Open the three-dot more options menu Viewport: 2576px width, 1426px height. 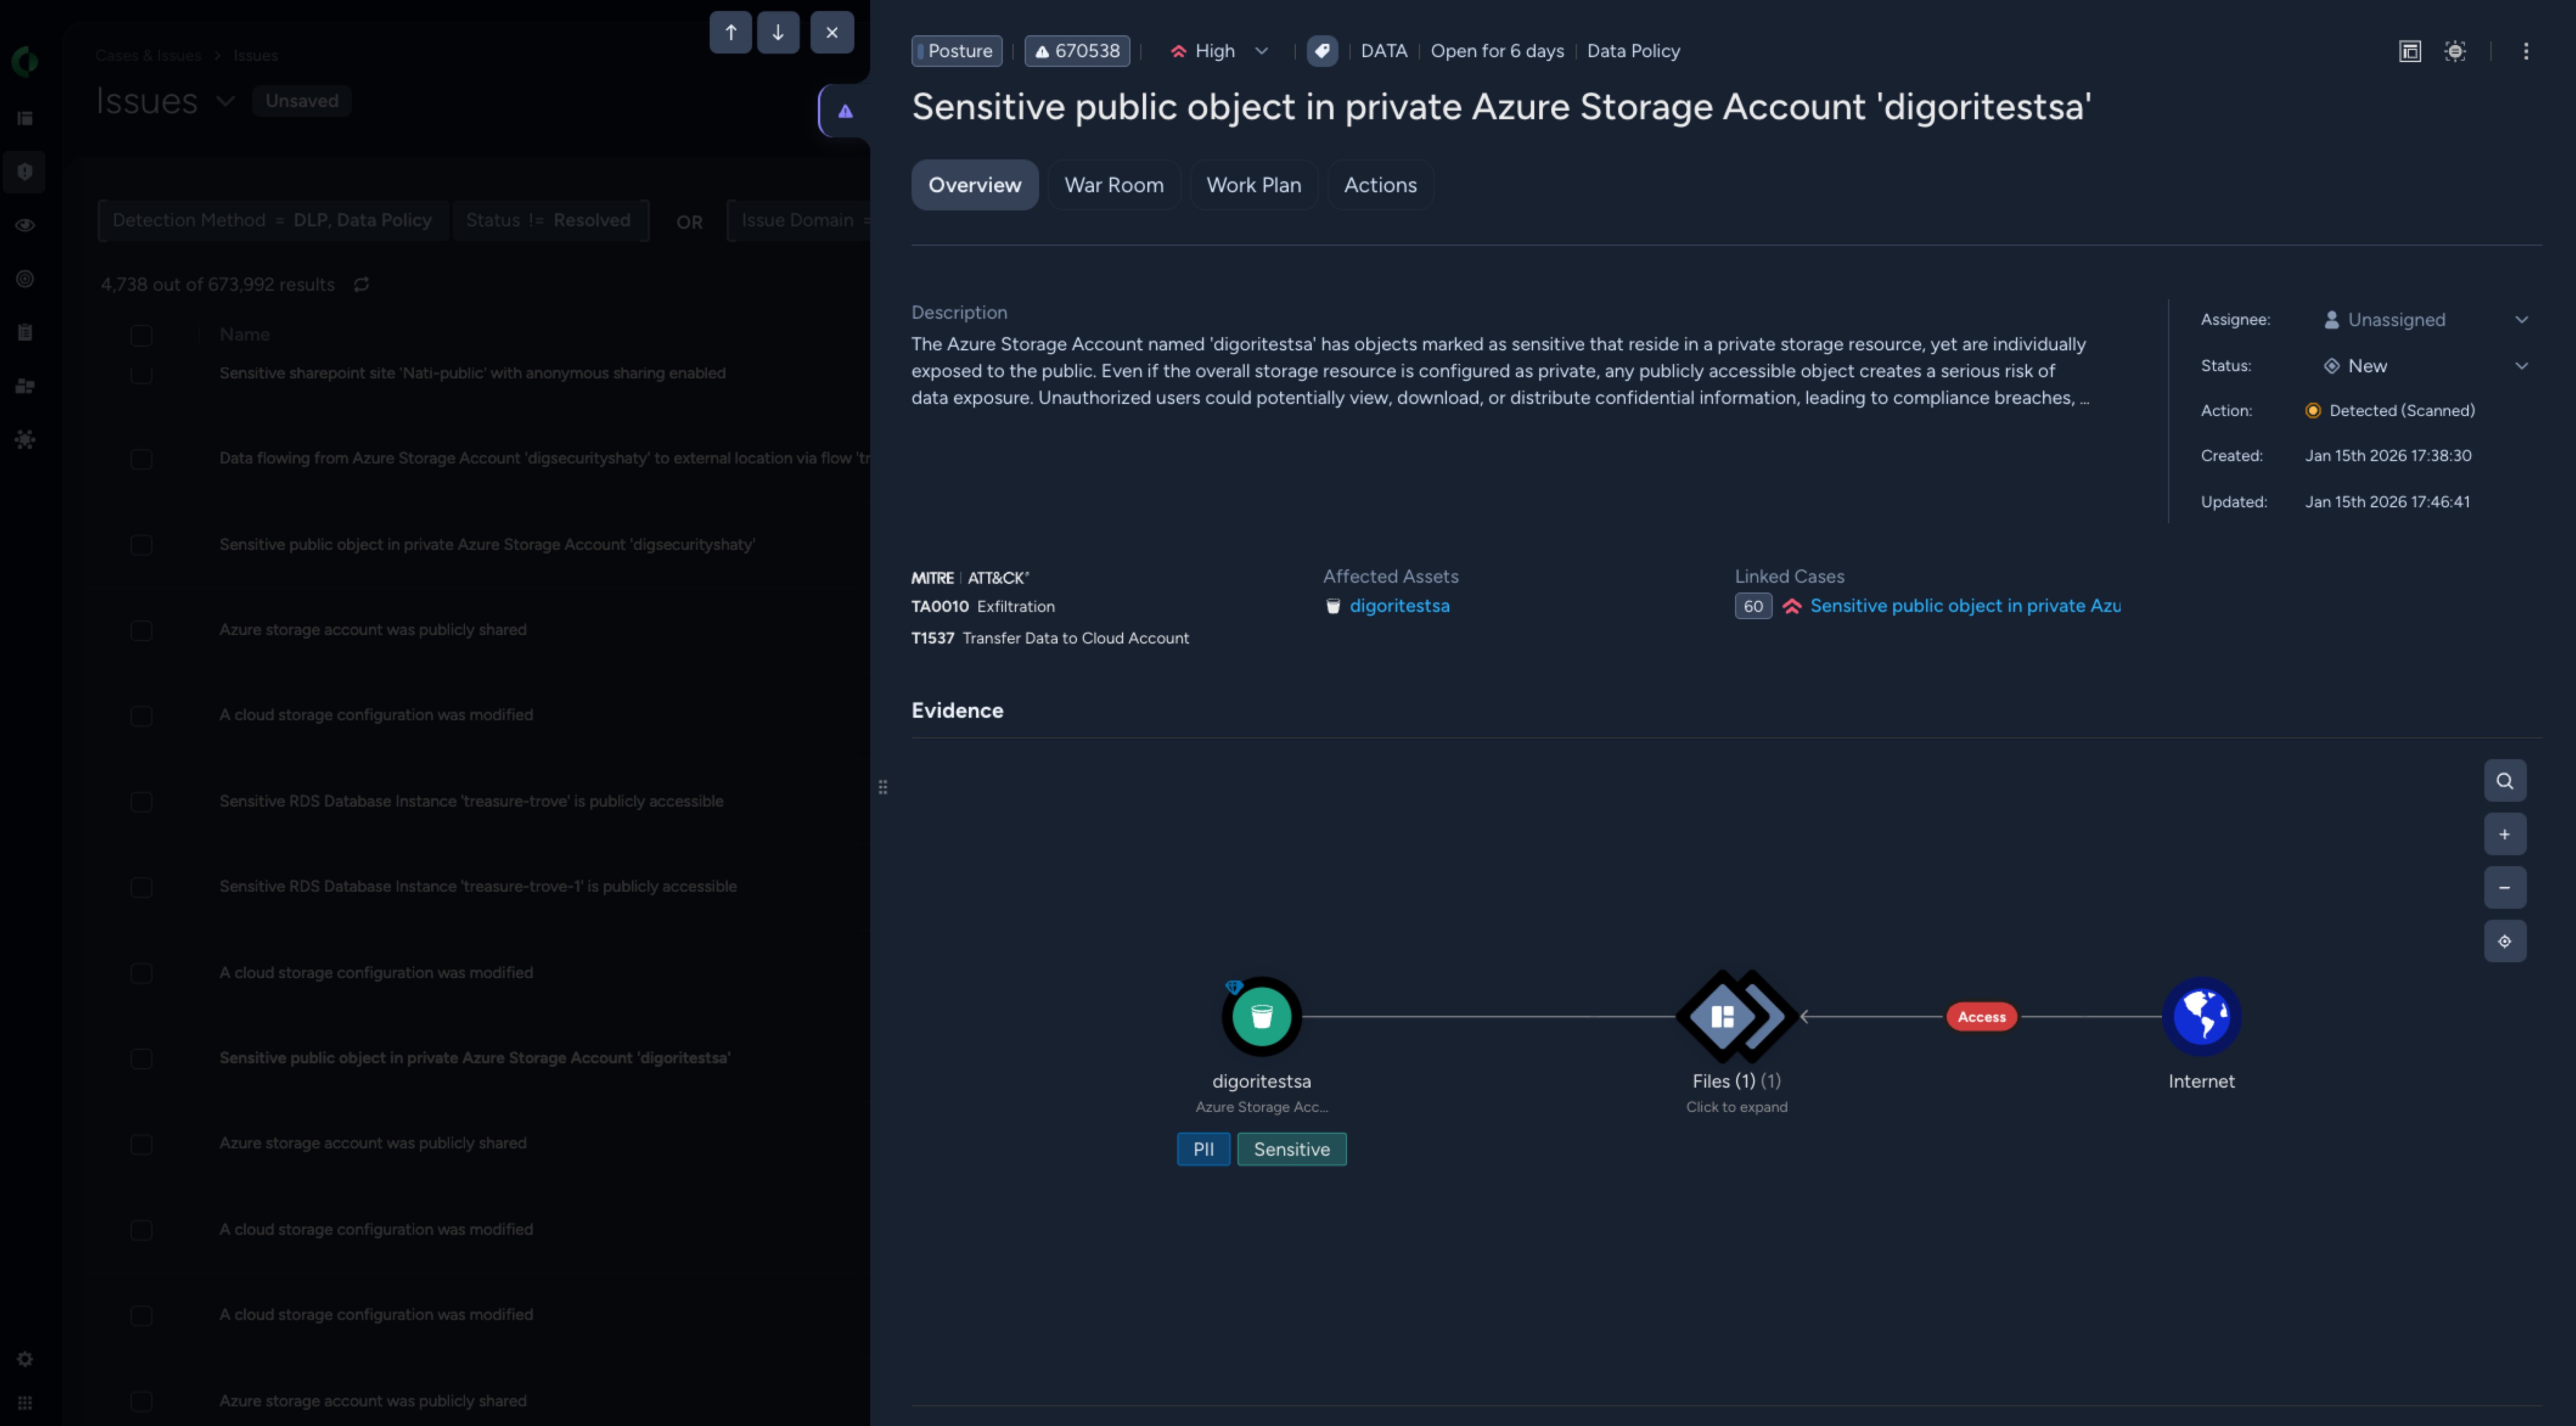[x=2525, y=51]
